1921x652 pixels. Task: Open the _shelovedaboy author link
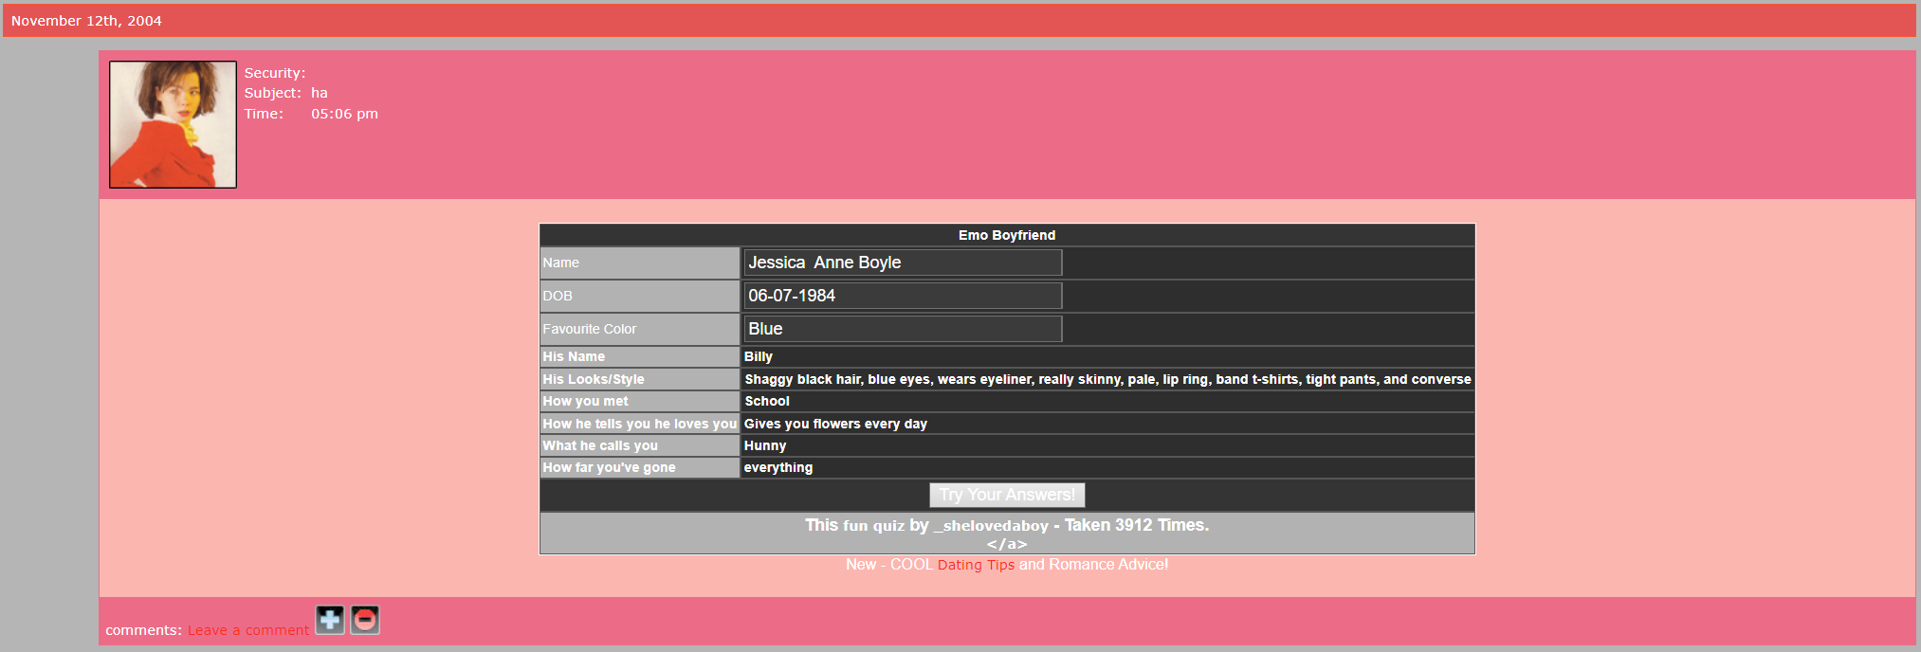(x=991, y=525)
